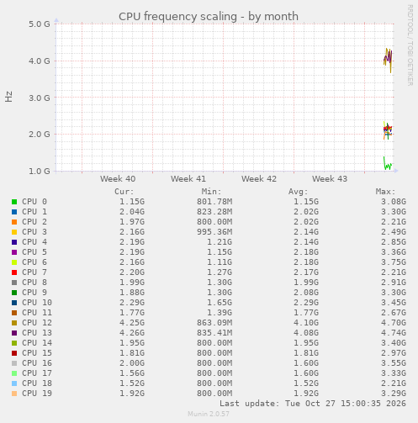The width and height of the screenshot is (418, 423).
Task: Click CPU 1 minimum value 823.28M
Action: pyautogui.click(x=214, y=212)
